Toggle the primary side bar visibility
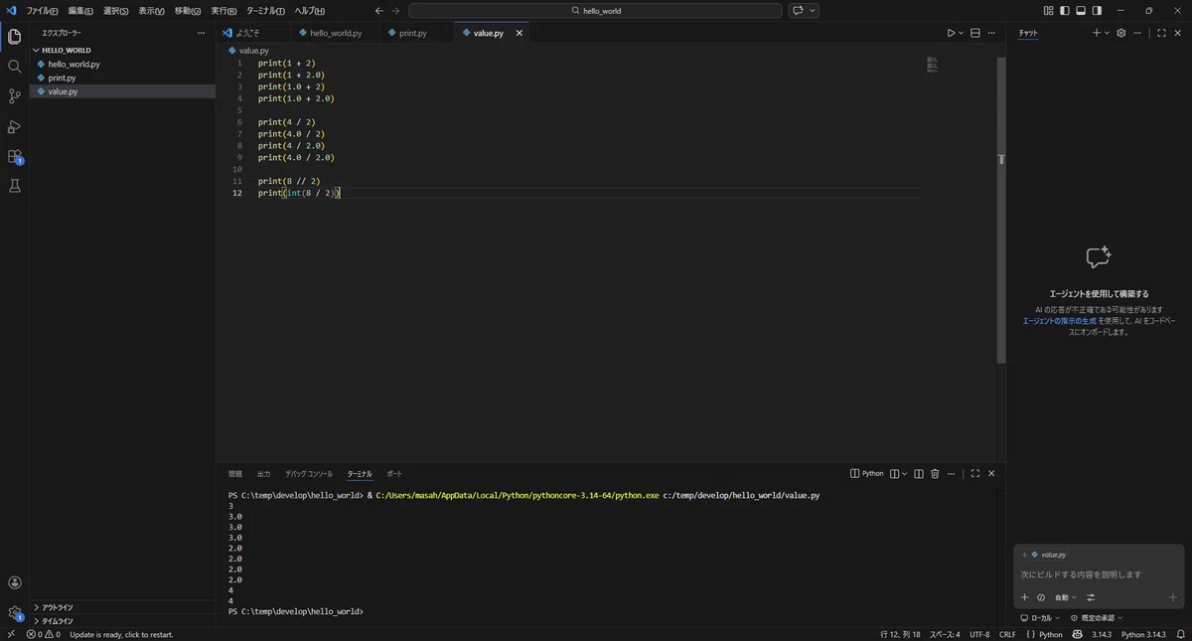 click(x=1065, y=11)
